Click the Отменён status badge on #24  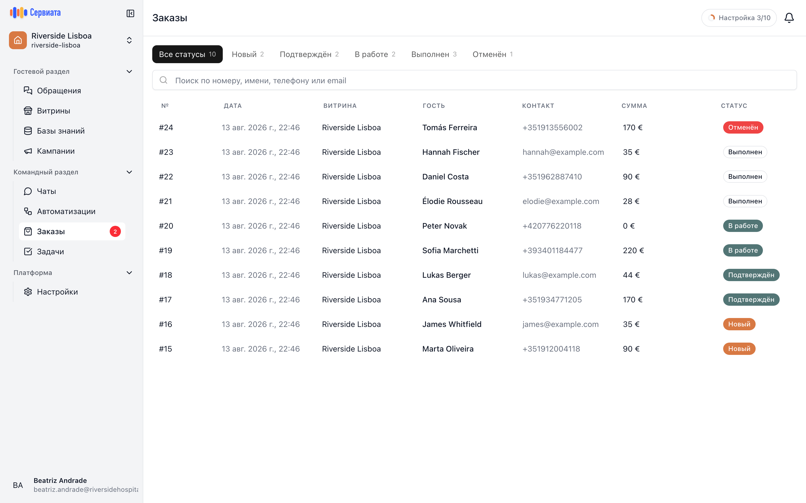coord(743,127)
